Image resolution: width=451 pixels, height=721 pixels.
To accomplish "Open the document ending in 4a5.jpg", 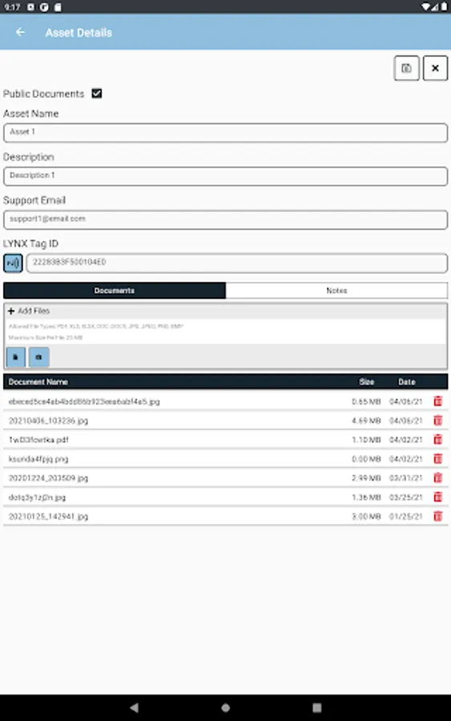I will tap(84, 401).
